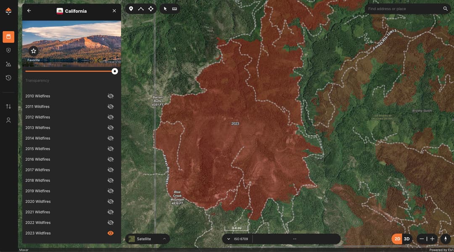Select the pointer cursor tool
This screenshot has height=252, width=454.
165,9
